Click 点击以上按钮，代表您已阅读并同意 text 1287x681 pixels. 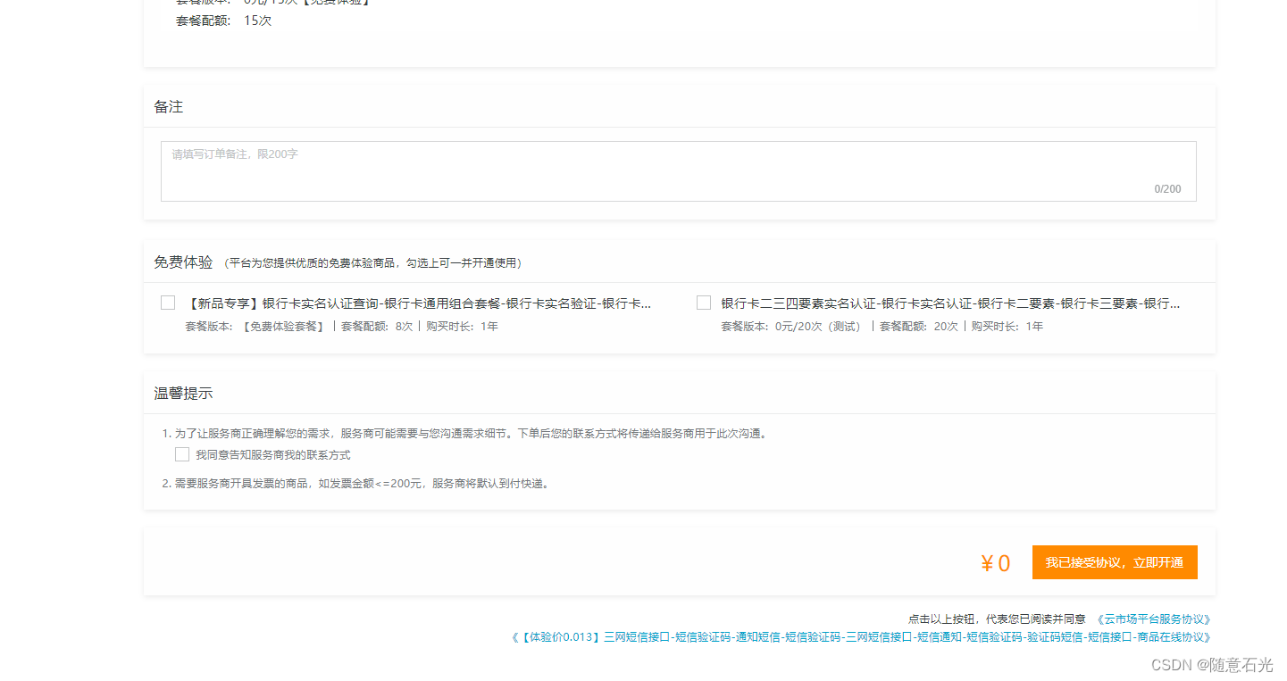tap(997, 619)
